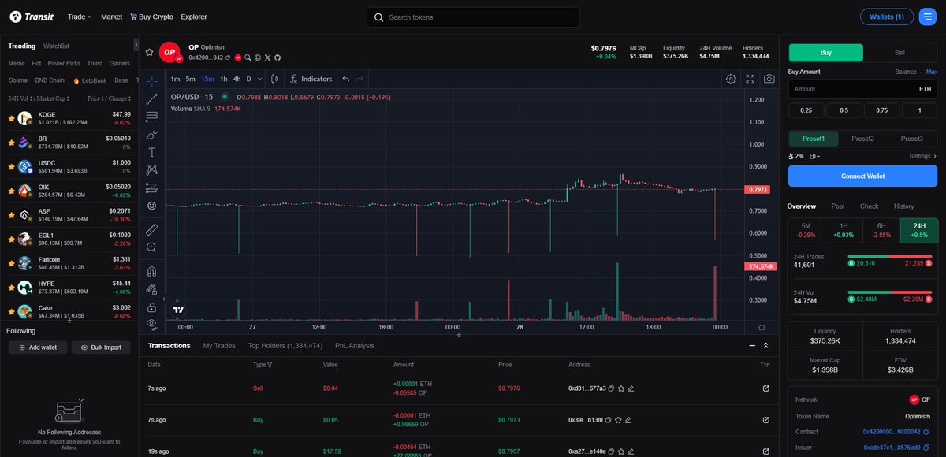Open the KOGE token row
946x457 pixels.
[x=68, y=118]
